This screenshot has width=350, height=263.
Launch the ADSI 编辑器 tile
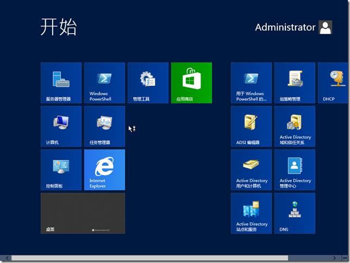(x=251, y=127)
